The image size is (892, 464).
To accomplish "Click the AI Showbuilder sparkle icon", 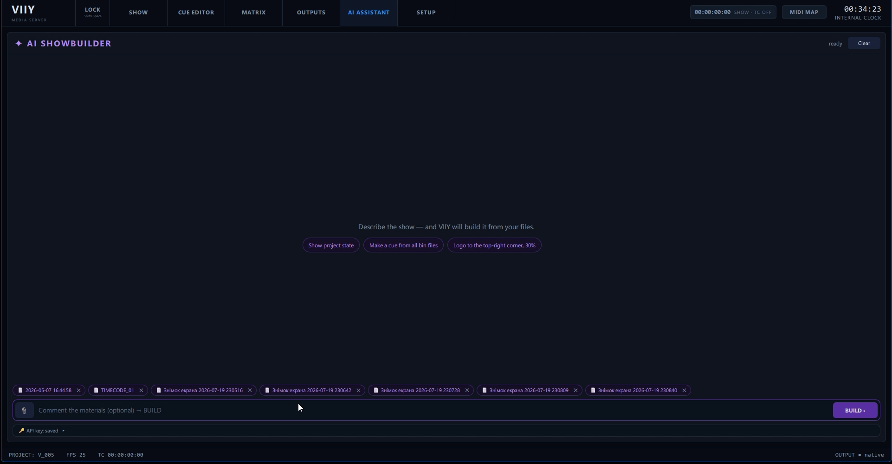I will coord(19,44).
